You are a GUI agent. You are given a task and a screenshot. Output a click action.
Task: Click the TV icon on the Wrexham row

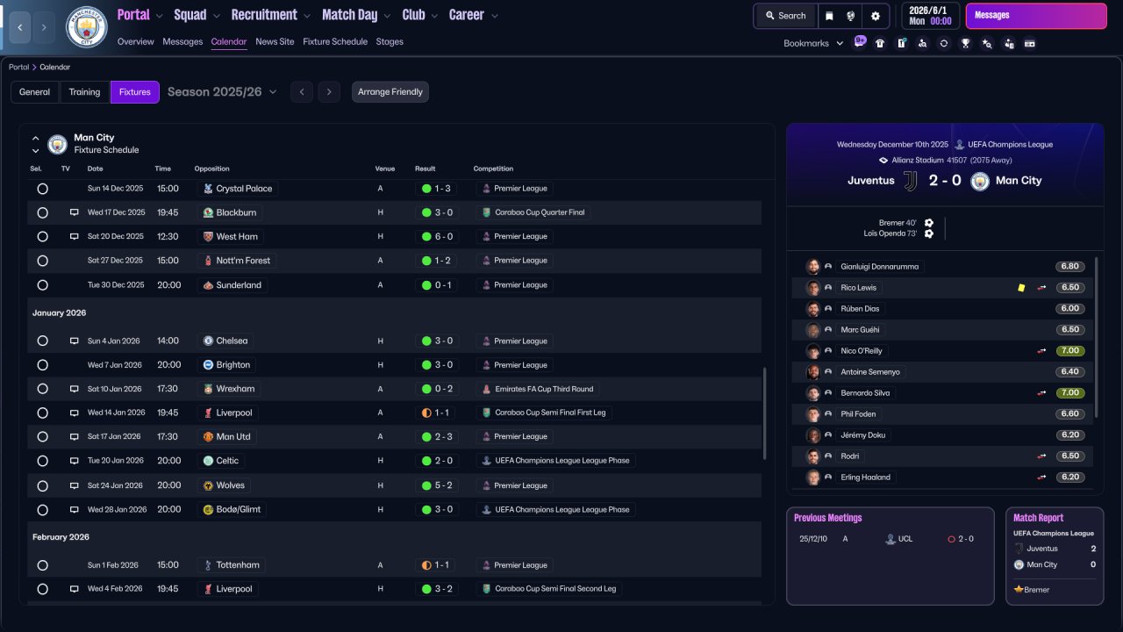click(x=75, y=389)
